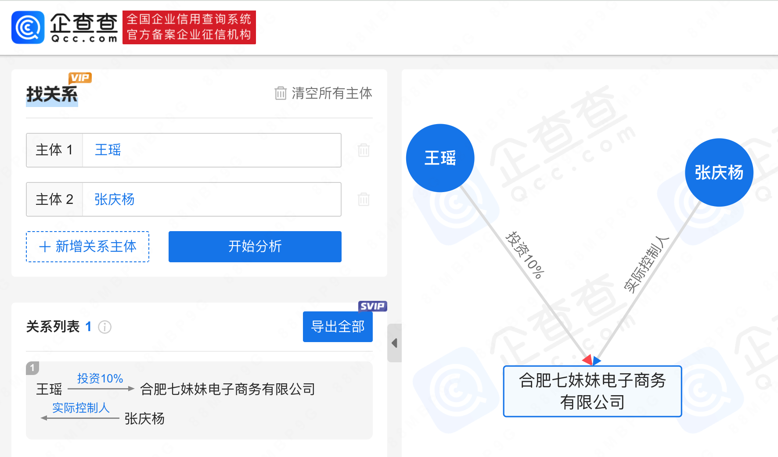Click relationship row number 1 badge
The height and width of the screenshot is (457, 778).
(32, 368)
